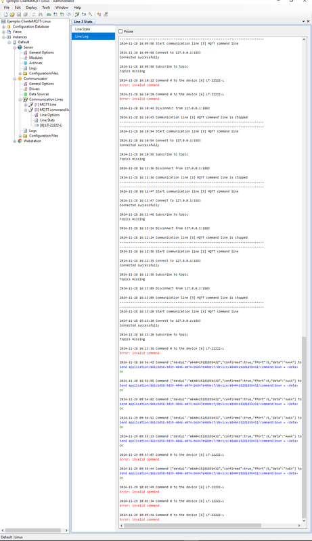Expand Server Configuration Files folder
The width and height of the screenshot is (312, 541).
click(x=20, y=74)
